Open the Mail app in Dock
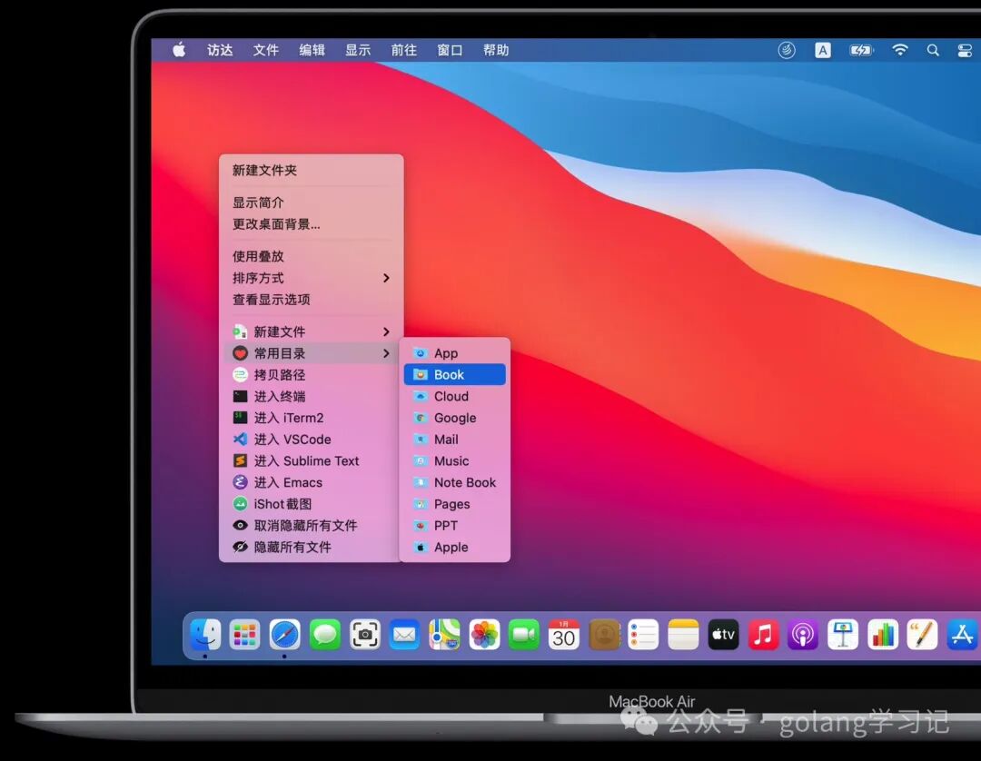This screenshot has height=761, width=981. pos(404,636)
